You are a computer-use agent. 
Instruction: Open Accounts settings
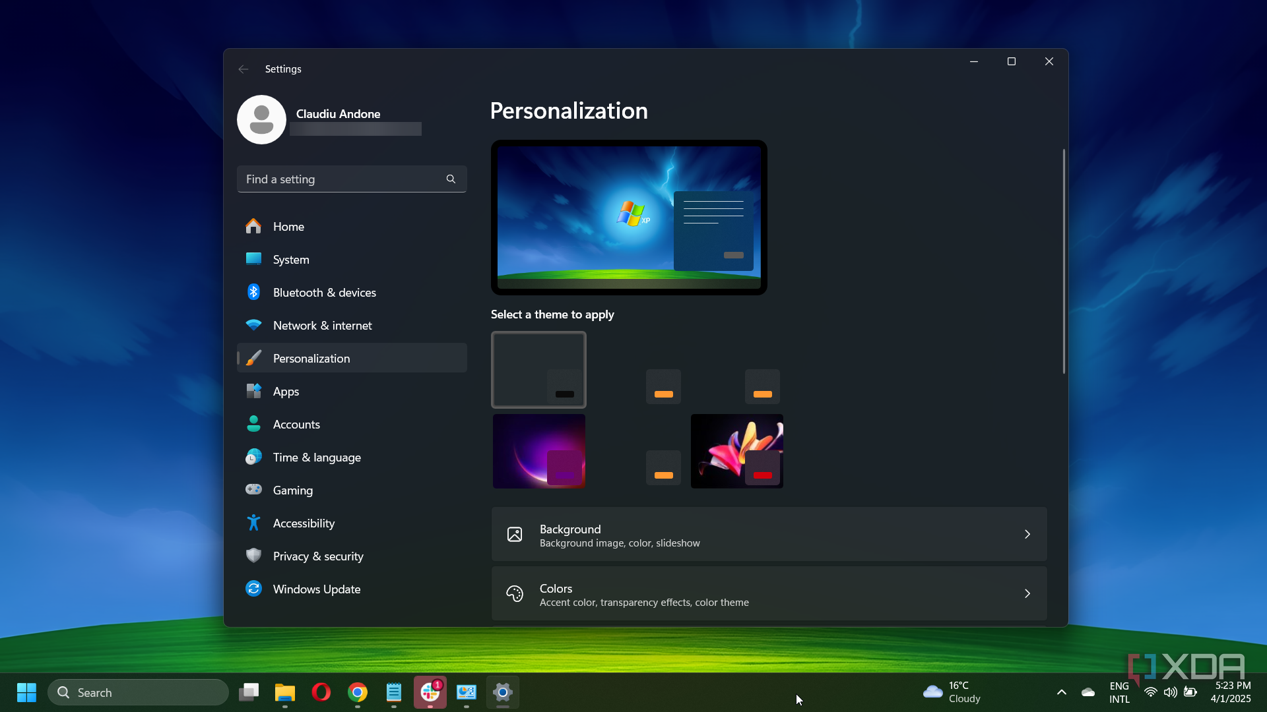click(x=352, y=424)
